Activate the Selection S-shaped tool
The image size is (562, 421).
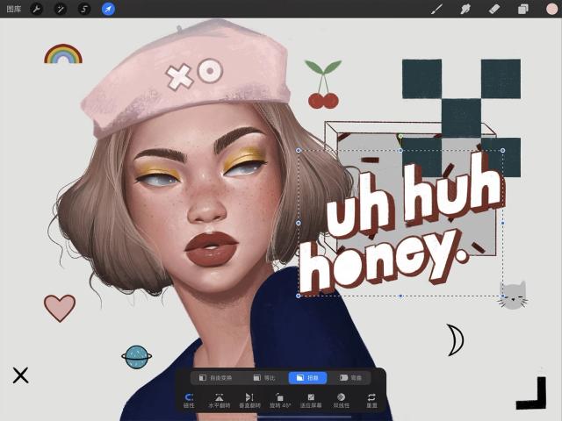pos(84,9)
